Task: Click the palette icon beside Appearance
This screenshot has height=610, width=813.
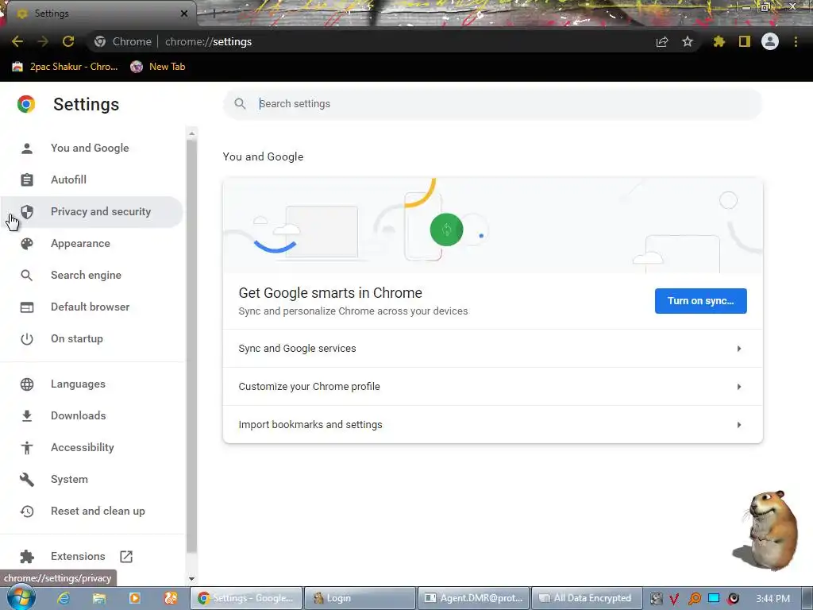Action: (x=27, y=243)
